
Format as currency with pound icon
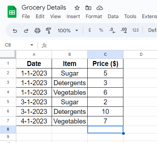[x=90, y=30]
